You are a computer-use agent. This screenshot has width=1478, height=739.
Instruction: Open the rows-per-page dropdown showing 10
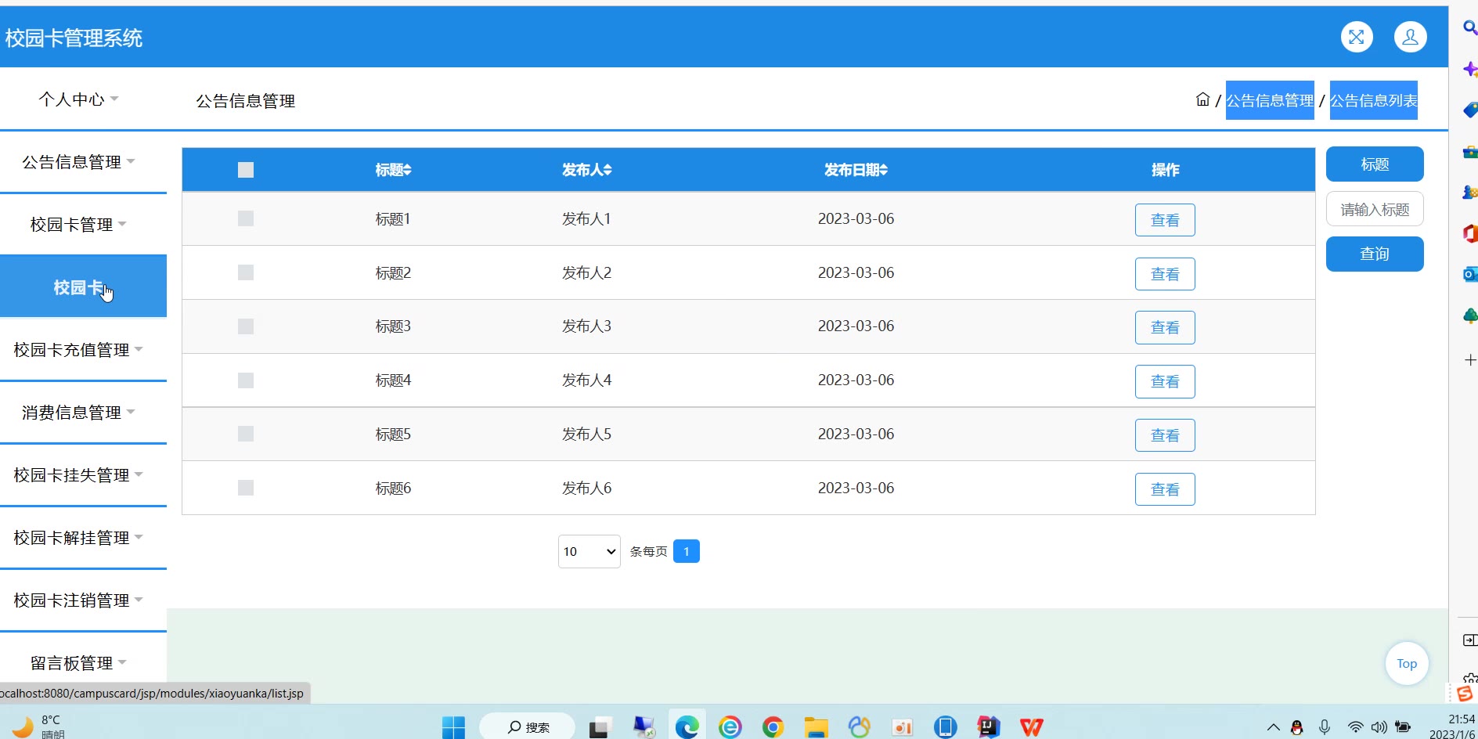coord(589,552)
